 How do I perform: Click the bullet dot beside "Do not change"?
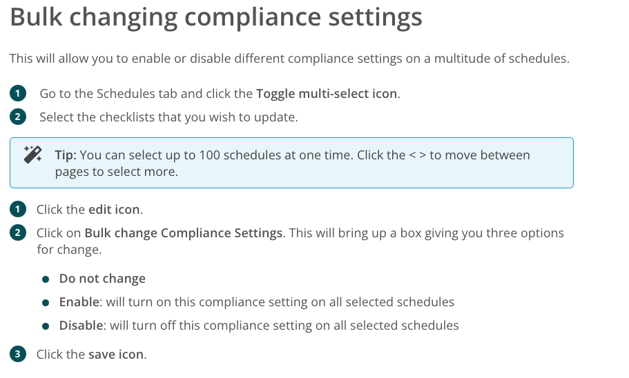click(46, 279)
